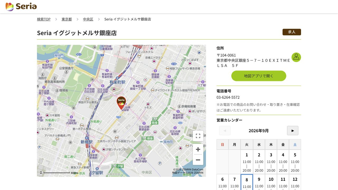Click the 有楽町駅 station label on map

click(x=118, y=82)
